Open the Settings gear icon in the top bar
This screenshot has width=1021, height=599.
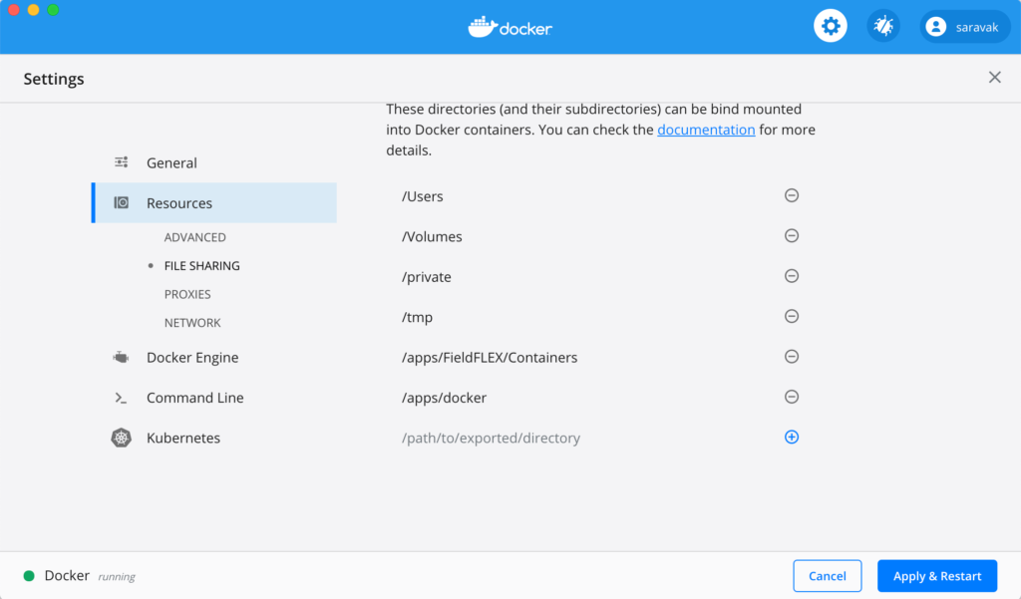831,26
